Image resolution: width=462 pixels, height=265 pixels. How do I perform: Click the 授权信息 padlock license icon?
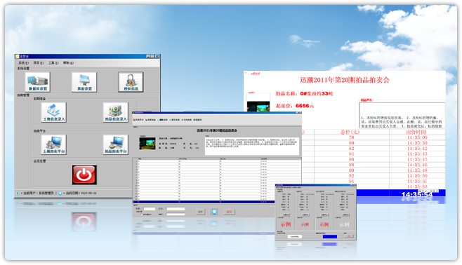click(x=131, y=82)
